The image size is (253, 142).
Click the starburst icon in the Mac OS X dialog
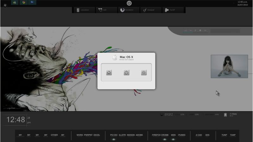click(144, 73)
